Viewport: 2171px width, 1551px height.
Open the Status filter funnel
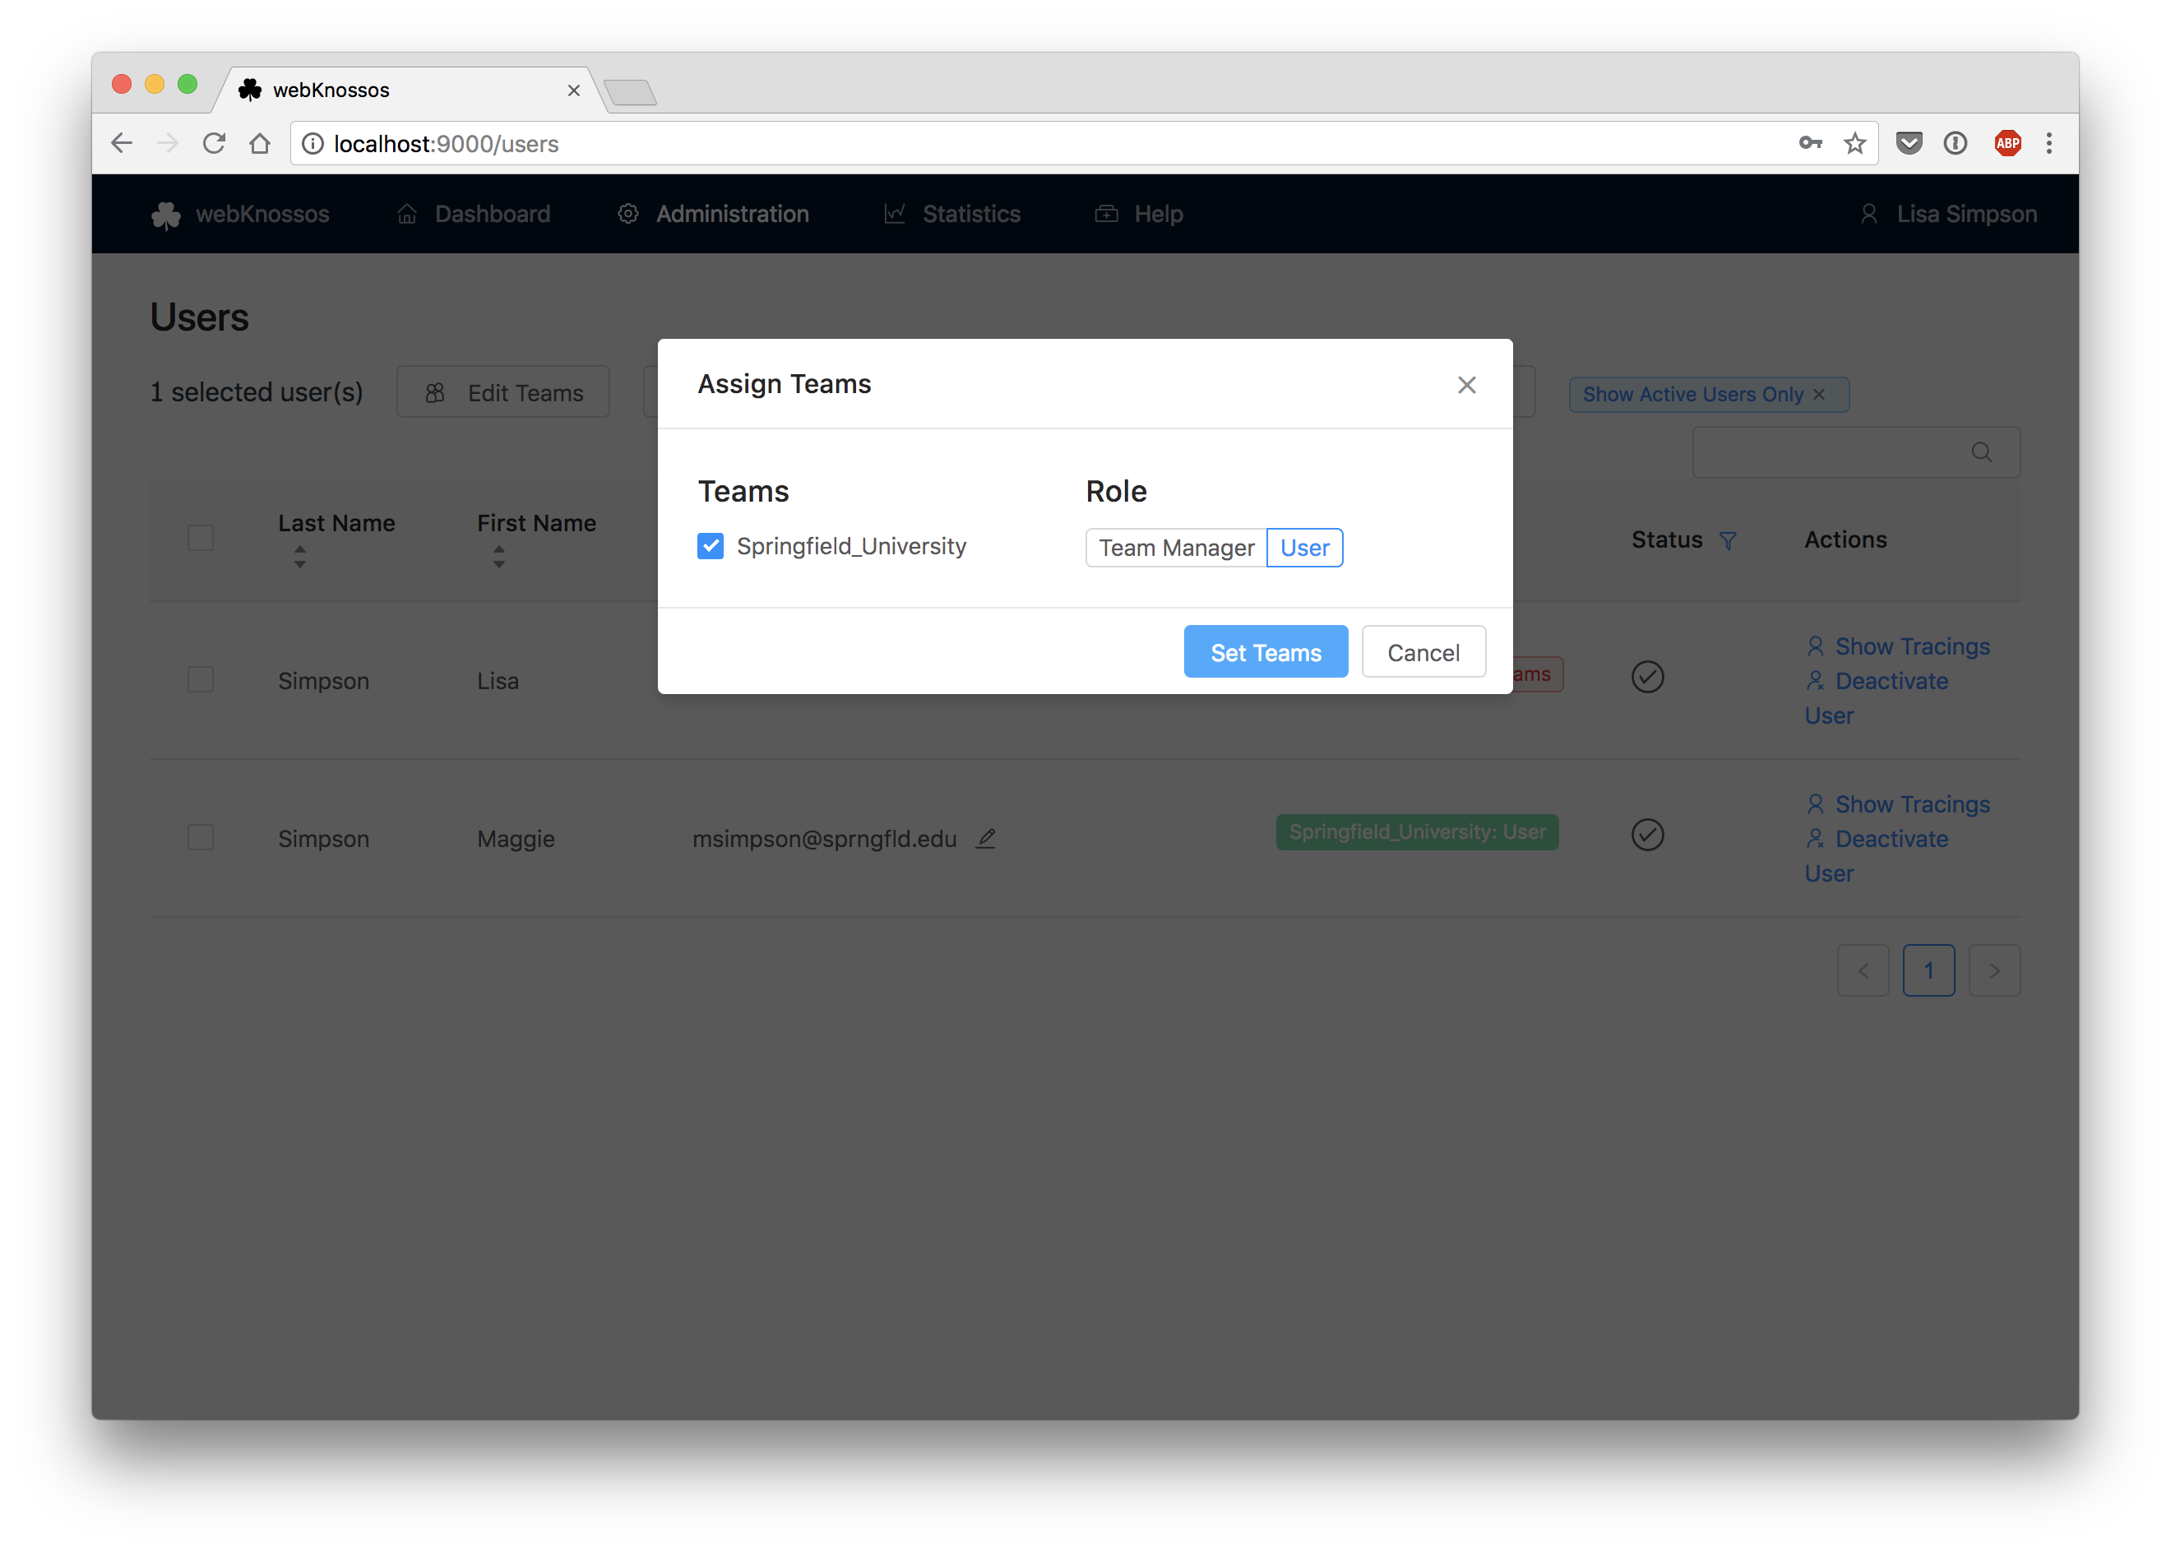click(x=1728, y=540)
